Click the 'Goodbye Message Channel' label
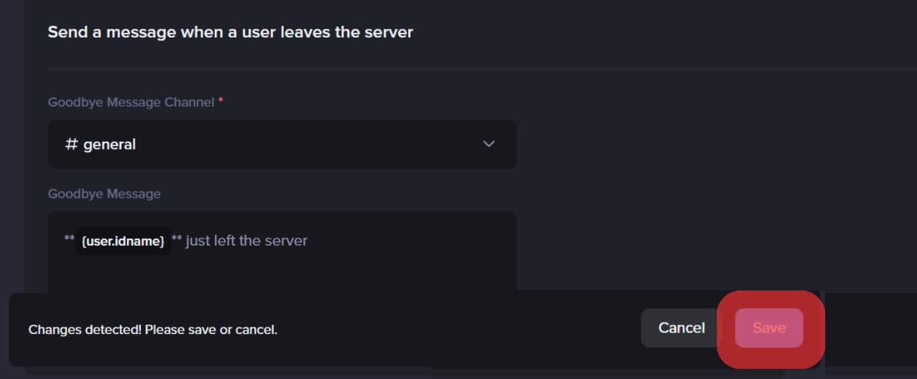Image resolution: width=917 pixels, height=379 pixels. (131, 102)
